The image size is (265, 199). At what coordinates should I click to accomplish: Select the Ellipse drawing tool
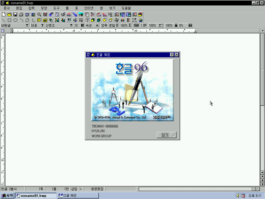(x=15, y=20)
